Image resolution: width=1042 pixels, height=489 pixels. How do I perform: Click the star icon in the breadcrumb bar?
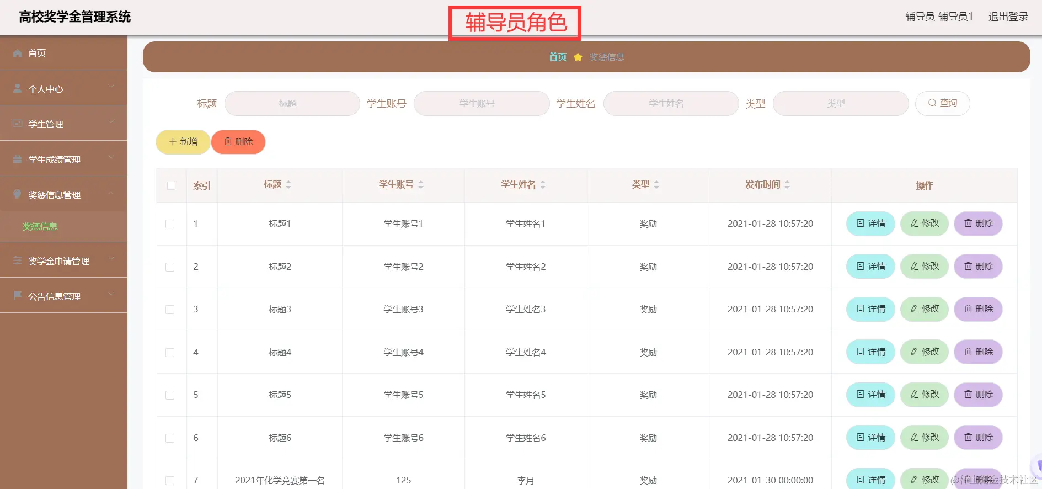click(x=578, y=57)
